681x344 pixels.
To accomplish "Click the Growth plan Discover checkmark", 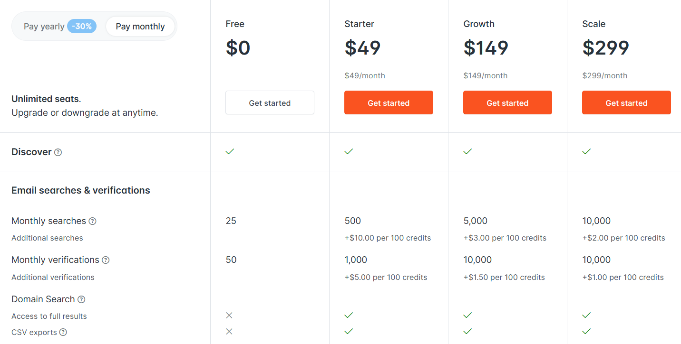I will tap(467, 151).
